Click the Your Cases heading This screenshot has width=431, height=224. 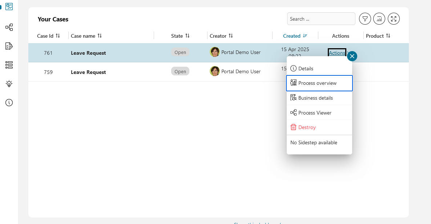pyautogui.click(x=53, y=19)
